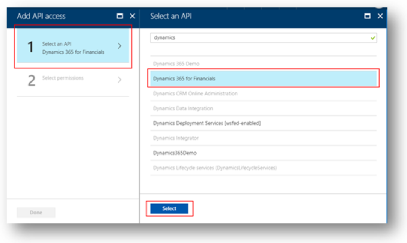The height and width of the screenshot is (243, 407).
Task: Maximize the Add API access blade
Action: (120, 16)
